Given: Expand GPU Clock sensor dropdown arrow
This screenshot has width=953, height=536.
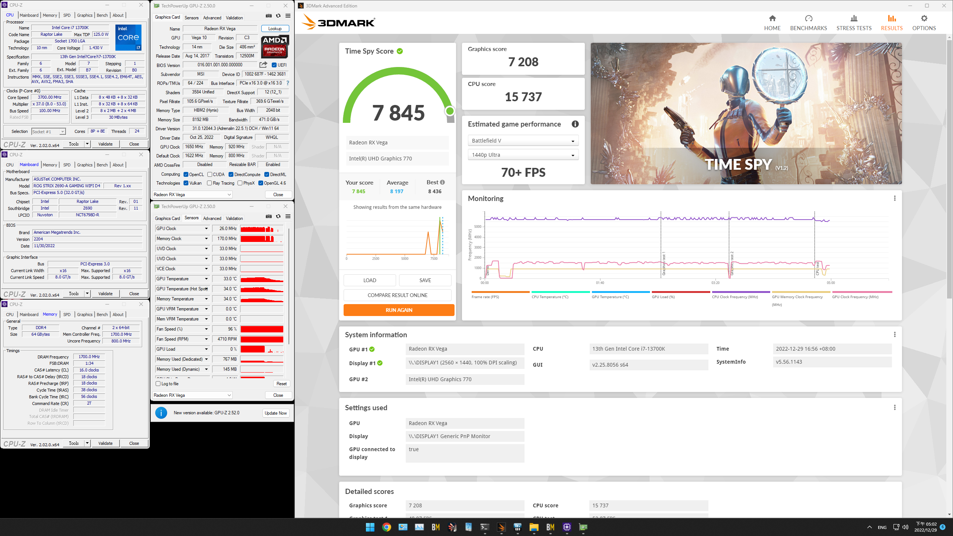Looking at the screenshot, I should pos(206,229).
